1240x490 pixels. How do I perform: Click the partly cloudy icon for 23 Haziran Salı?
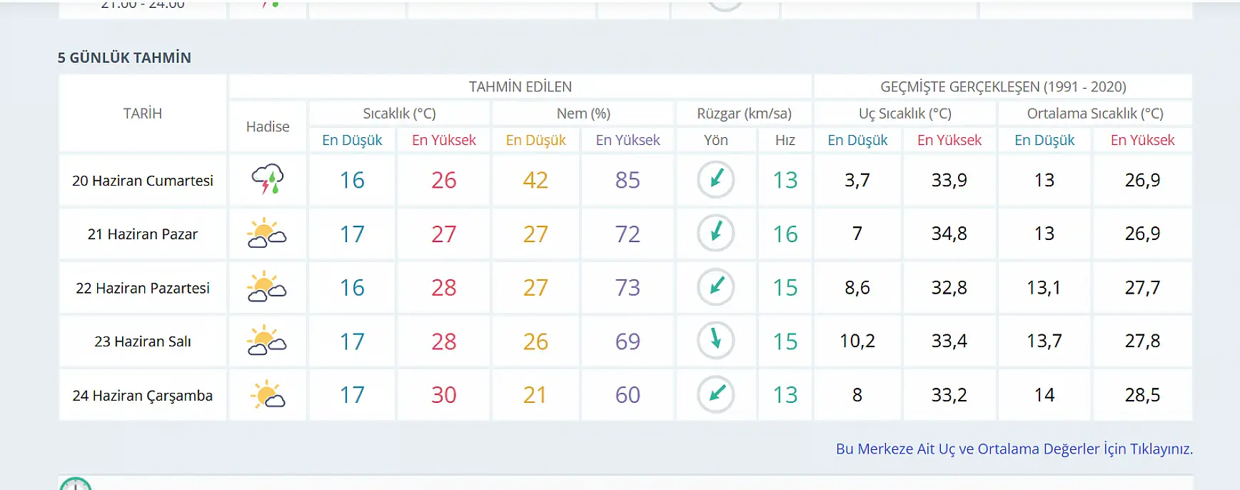pos(267,341)
